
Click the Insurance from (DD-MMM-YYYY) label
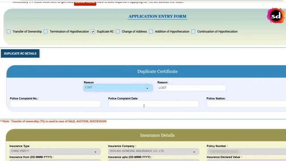(x=31, y=157)
